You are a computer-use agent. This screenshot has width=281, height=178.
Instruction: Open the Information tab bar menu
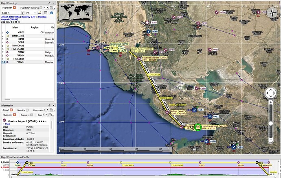click(x=52, y=110)
